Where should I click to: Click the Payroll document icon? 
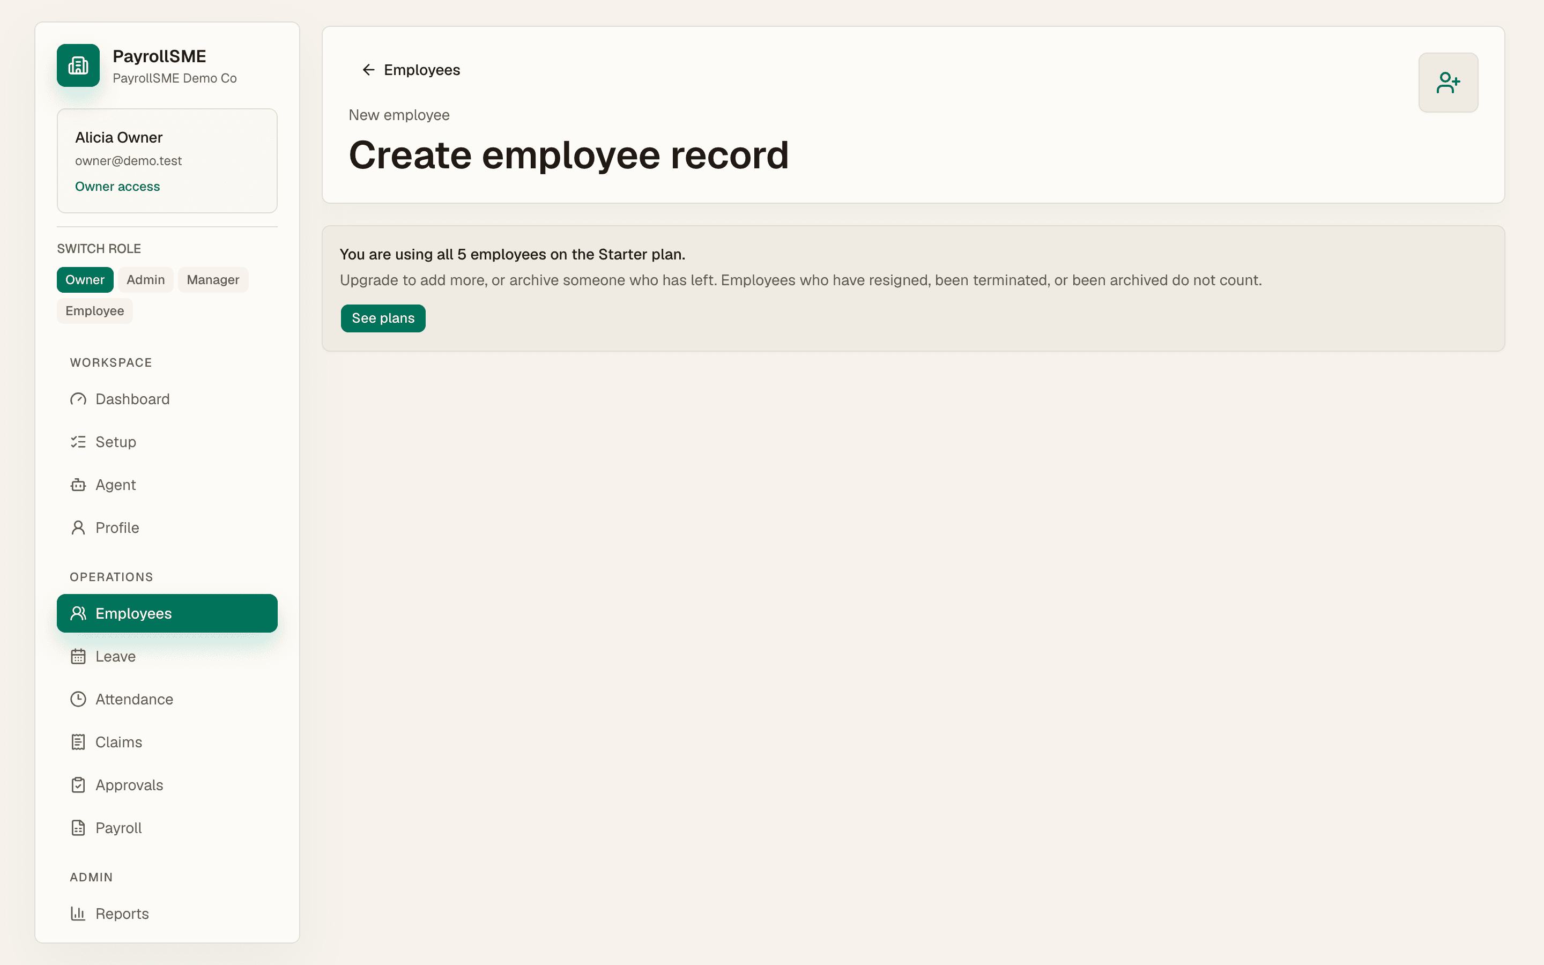click(x=78, y=828)
